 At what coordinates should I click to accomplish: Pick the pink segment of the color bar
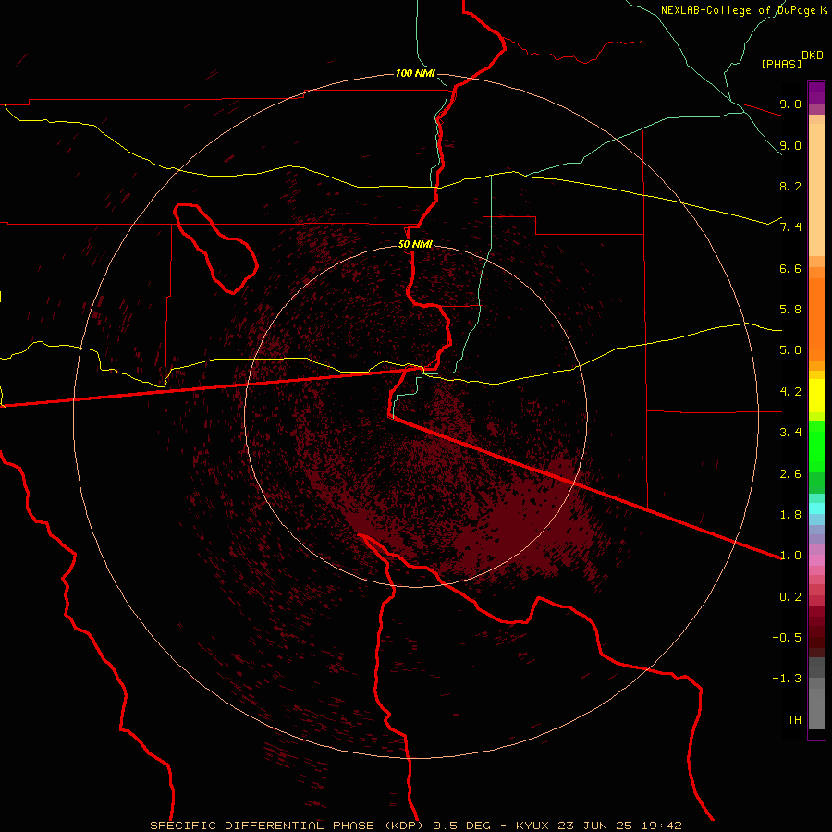coord(816,560)
